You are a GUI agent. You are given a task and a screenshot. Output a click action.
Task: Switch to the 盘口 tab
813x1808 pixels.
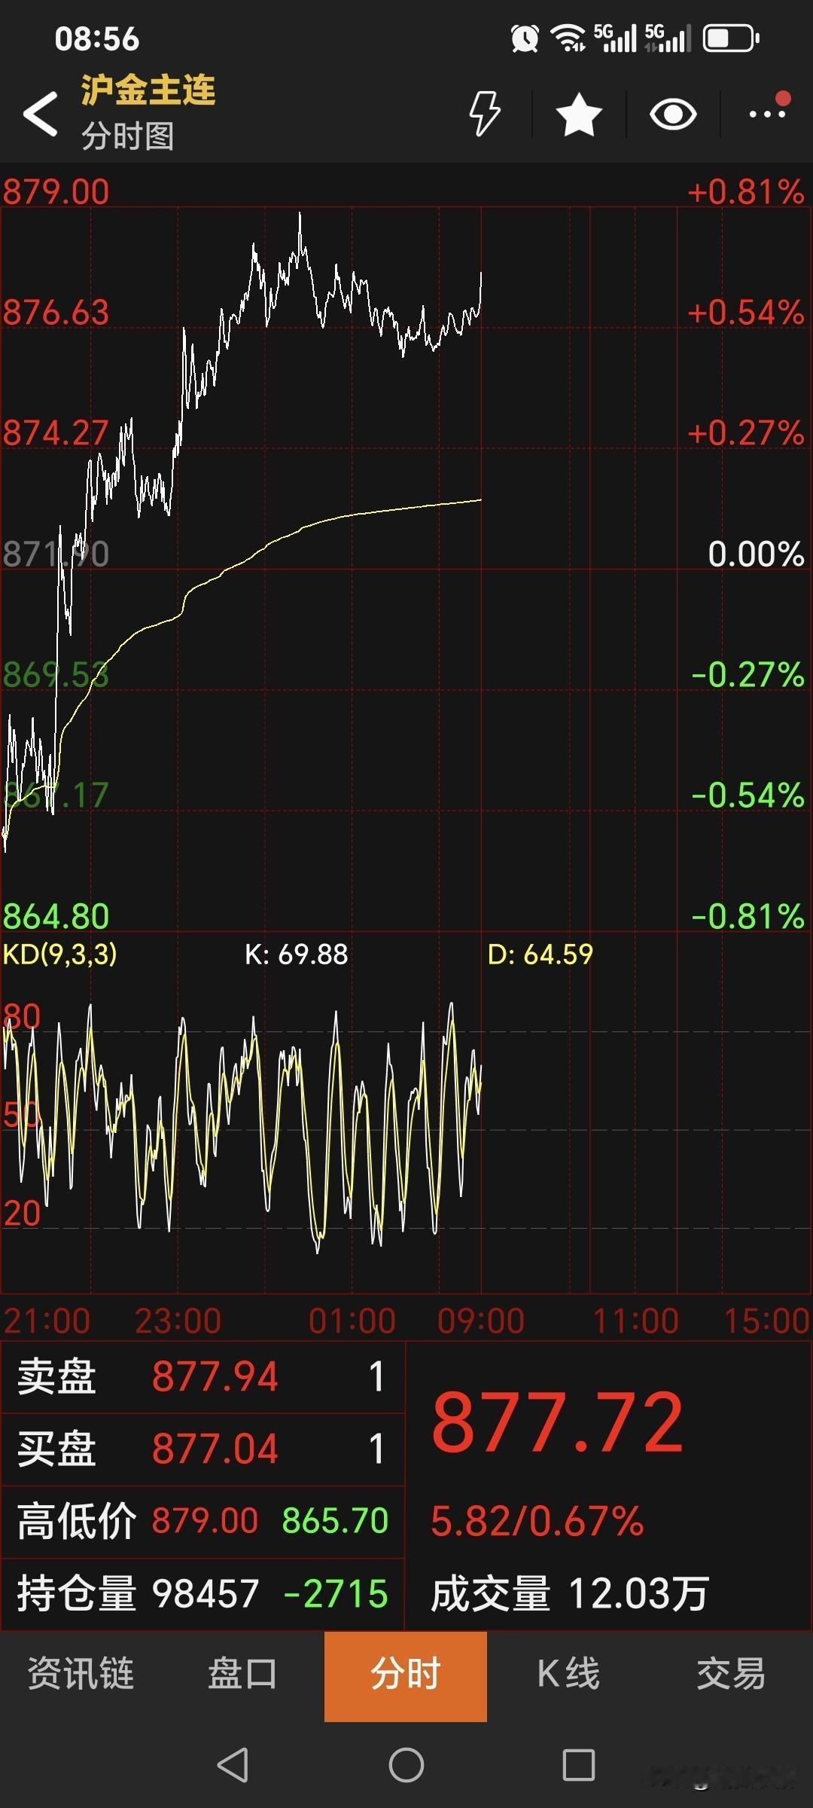pos(242,1674)
